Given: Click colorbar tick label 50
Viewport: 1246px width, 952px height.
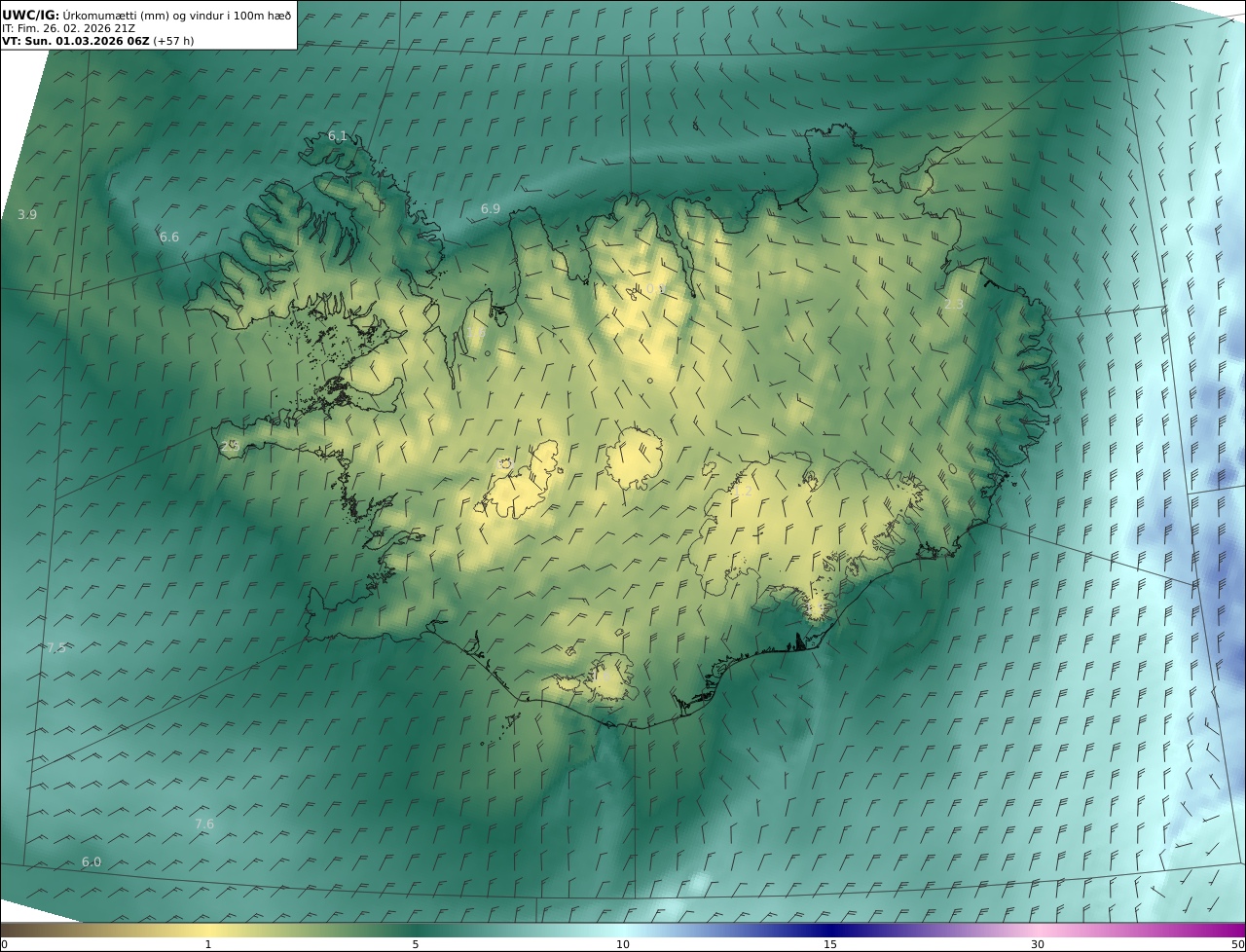Looking at the screenshot, I should point(1238,944).
